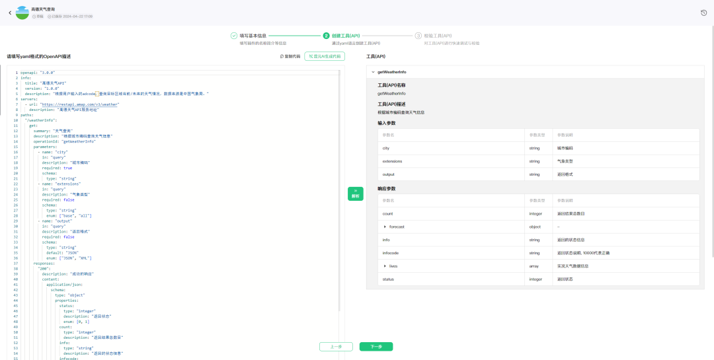
Task: Collapse the getWeatherInfo tool panel
Action: (x=373, y=72)
